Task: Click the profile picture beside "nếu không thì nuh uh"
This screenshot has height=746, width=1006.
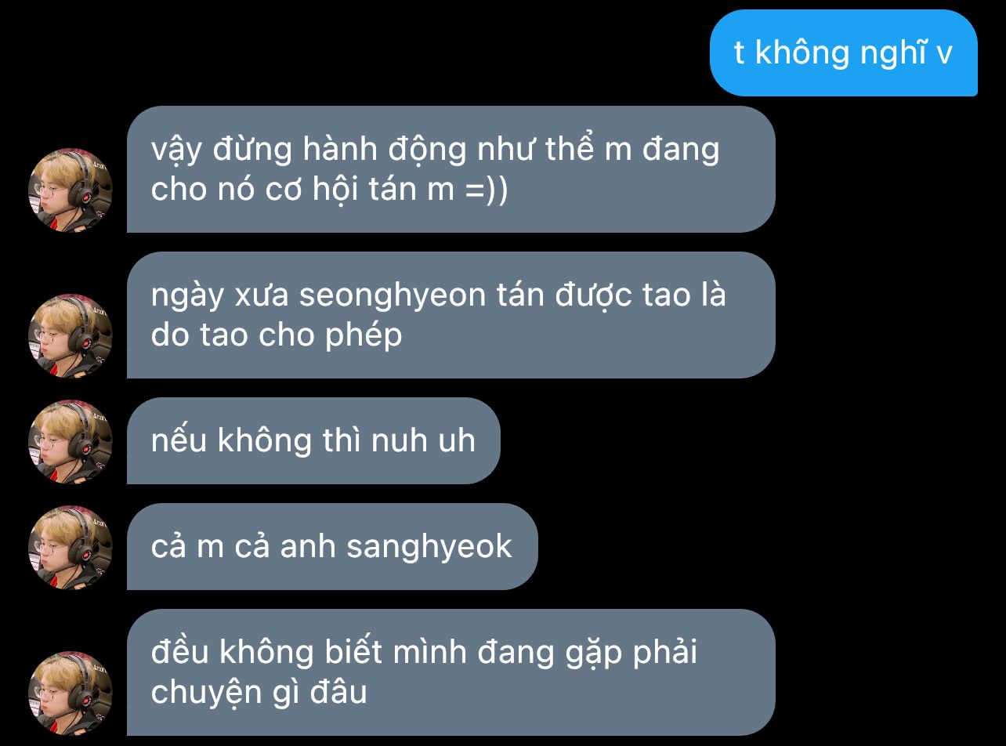Action: (x=71, y=442)
